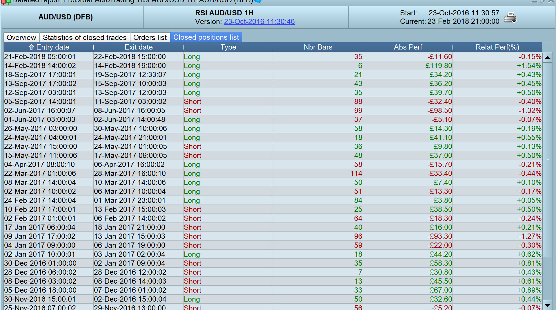Click AUD/USD (DFB) instrument title
Screen dimensions: 556x310
point(66,17)
